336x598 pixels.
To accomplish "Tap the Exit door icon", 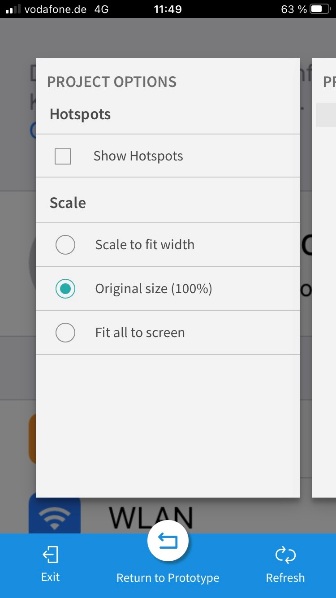I will tap(50, 555).
